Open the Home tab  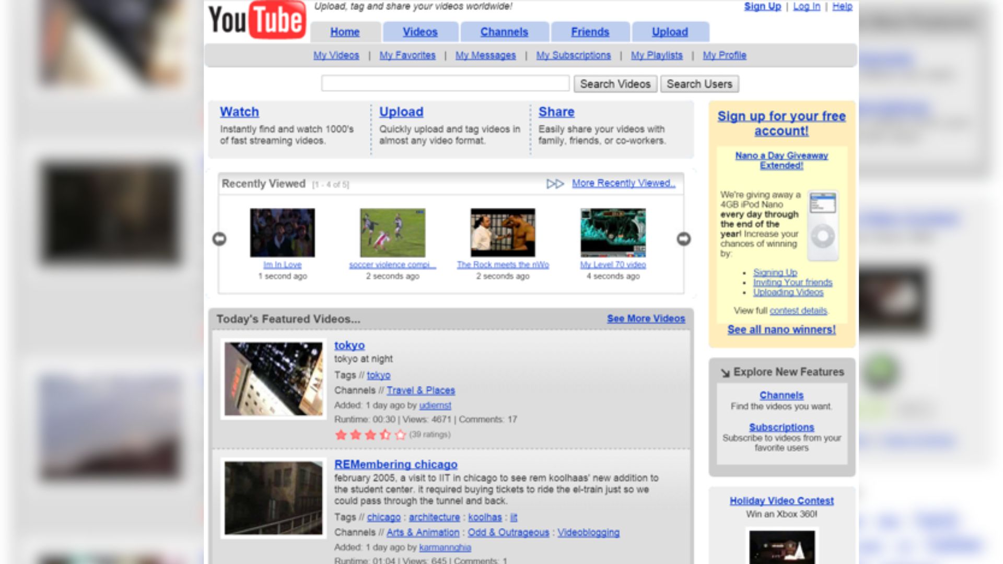click(345, 32)
